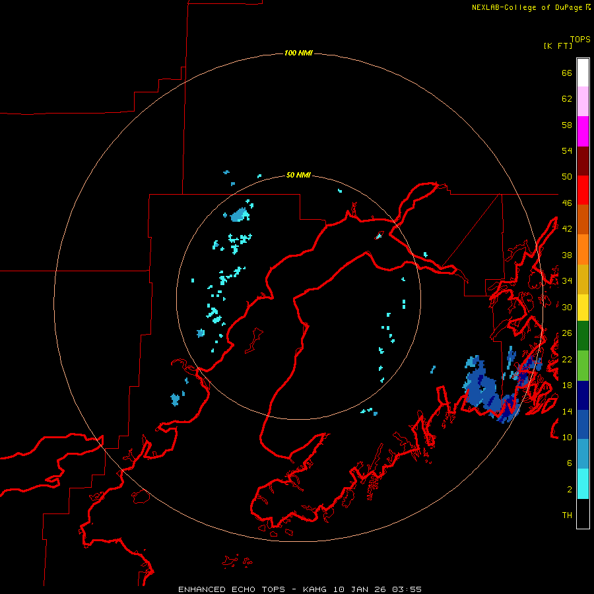
Task: Click the 30 value on legend scale
Action: 567,307
